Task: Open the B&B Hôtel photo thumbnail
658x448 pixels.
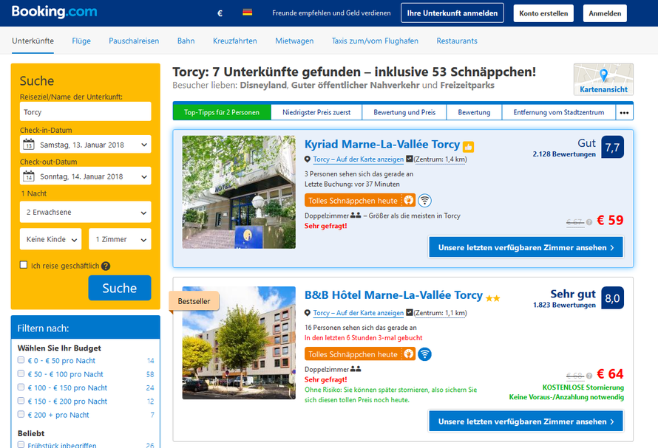Action: pyautogui.click(x=239, y=342)
